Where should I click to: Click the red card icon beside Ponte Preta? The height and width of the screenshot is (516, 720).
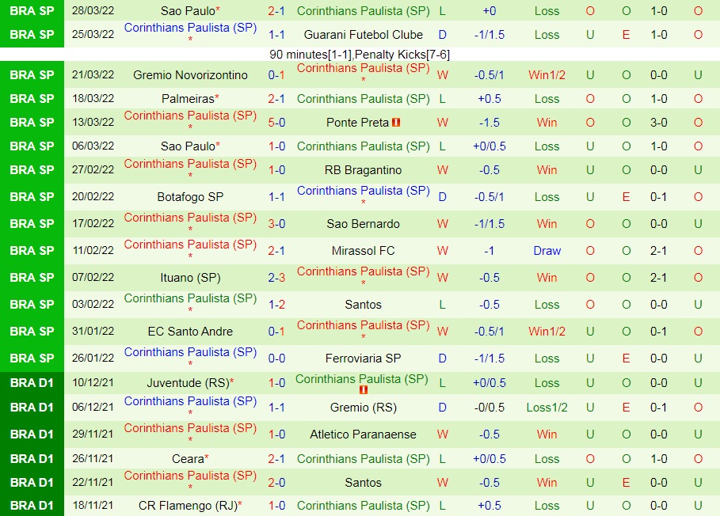click(396, 123)
